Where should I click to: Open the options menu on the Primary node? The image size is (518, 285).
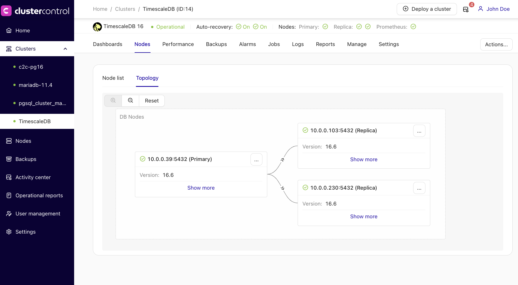point(256,159)
